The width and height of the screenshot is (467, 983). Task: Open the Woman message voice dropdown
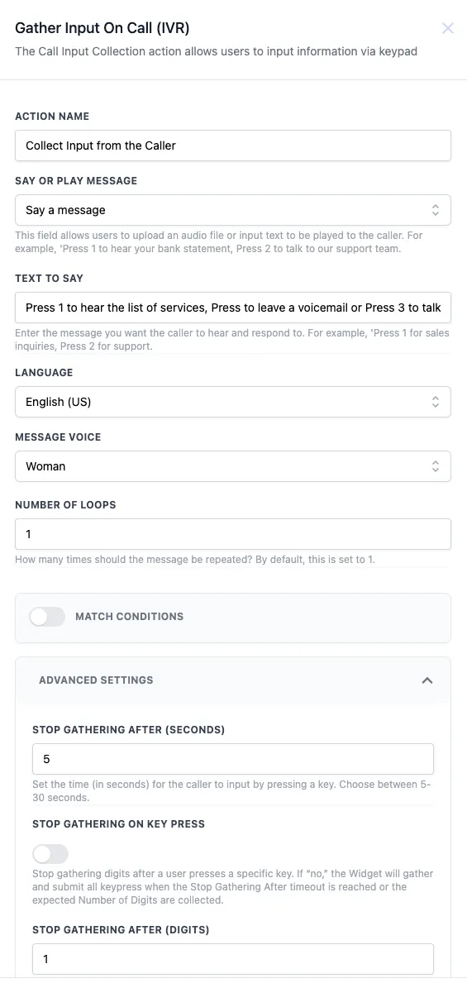[233, 466]
